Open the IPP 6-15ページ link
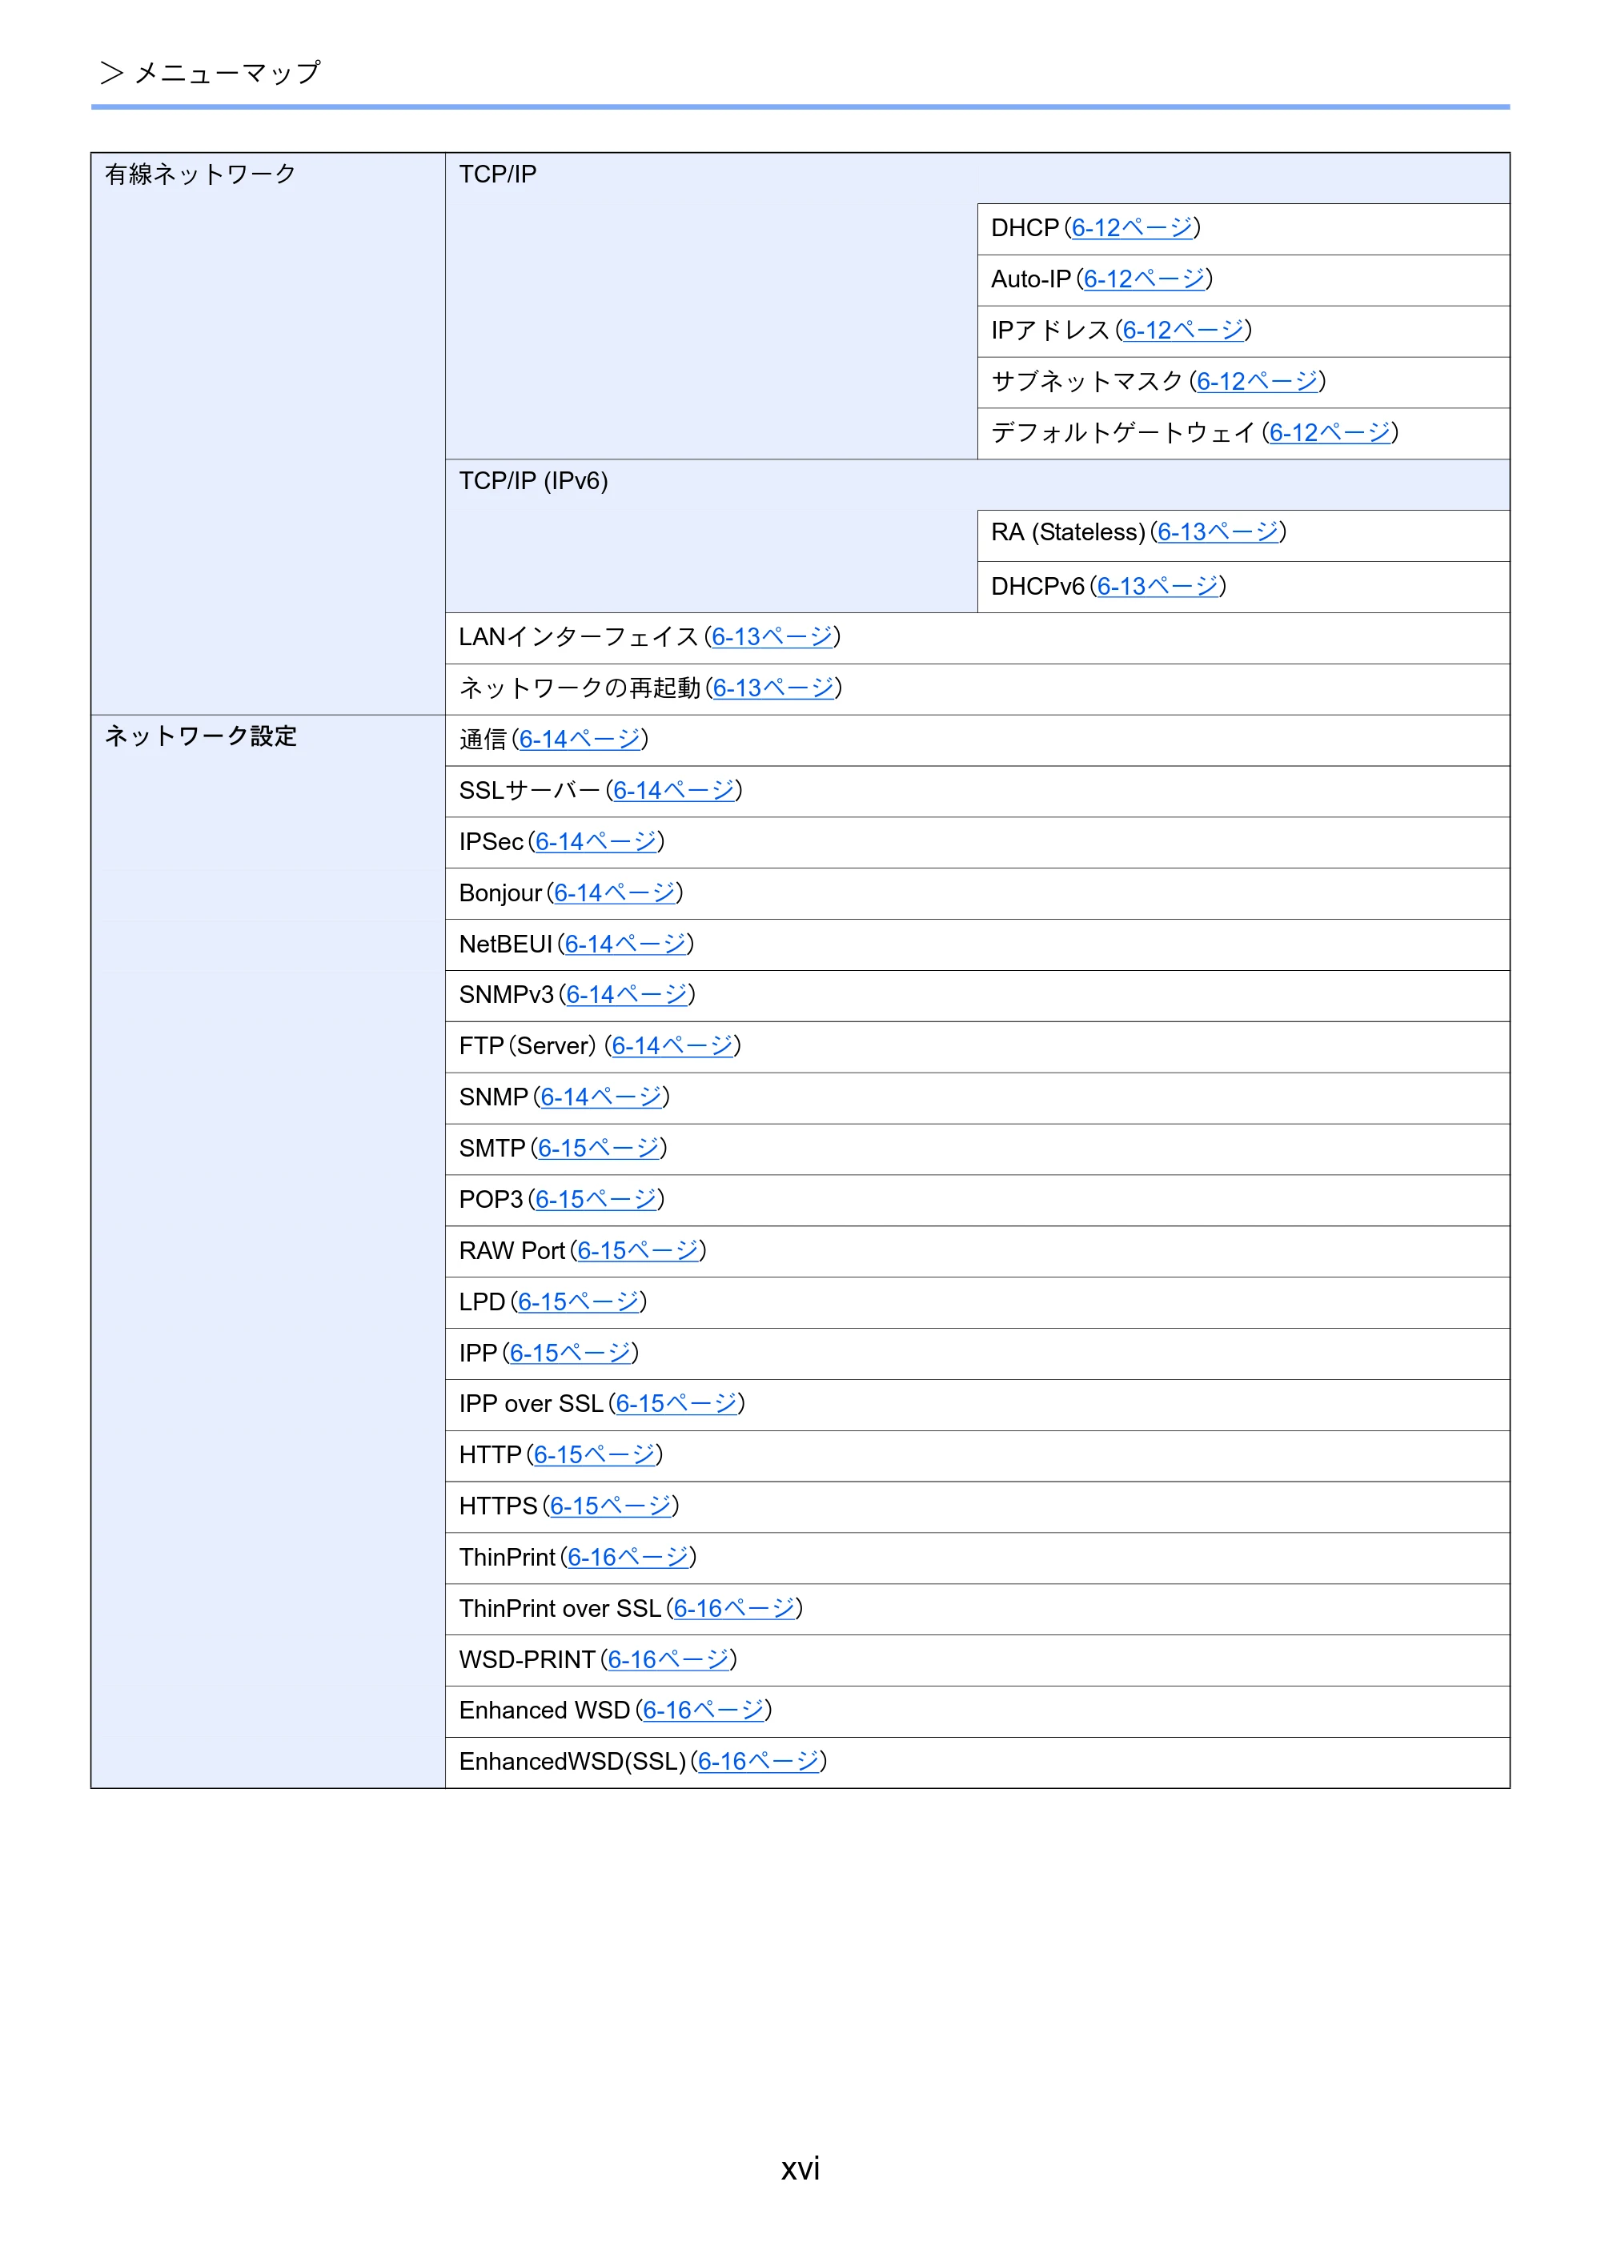 coord(571,1354)
